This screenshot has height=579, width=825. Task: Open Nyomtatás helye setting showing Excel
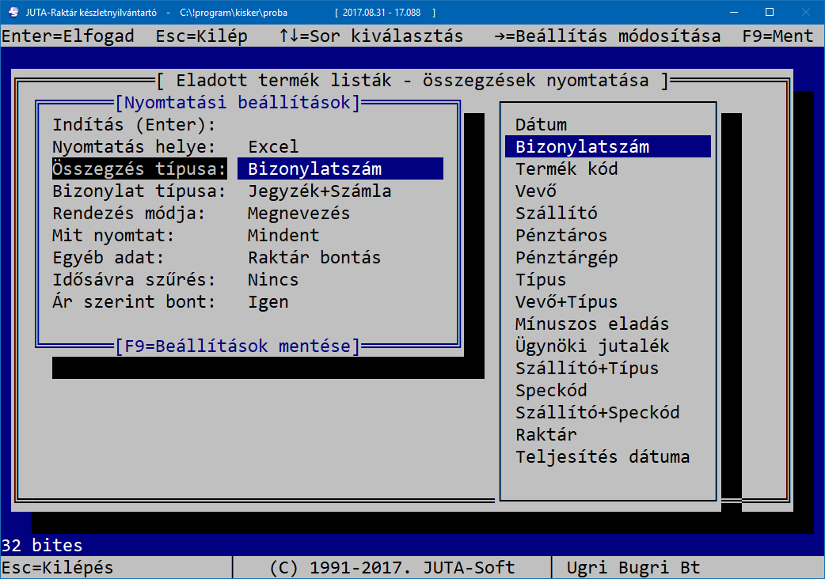(x=273, y=147)
